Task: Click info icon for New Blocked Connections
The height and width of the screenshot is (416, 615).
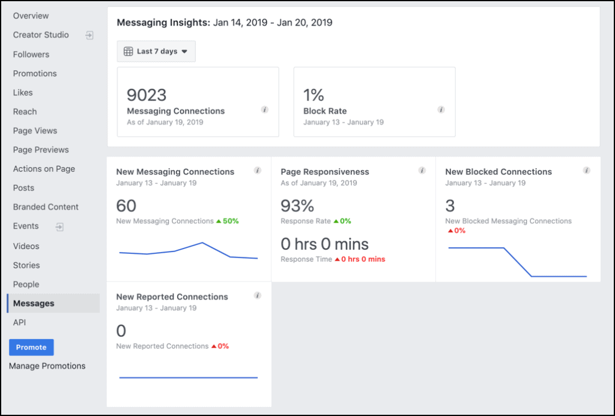Action: coord(586,170)
